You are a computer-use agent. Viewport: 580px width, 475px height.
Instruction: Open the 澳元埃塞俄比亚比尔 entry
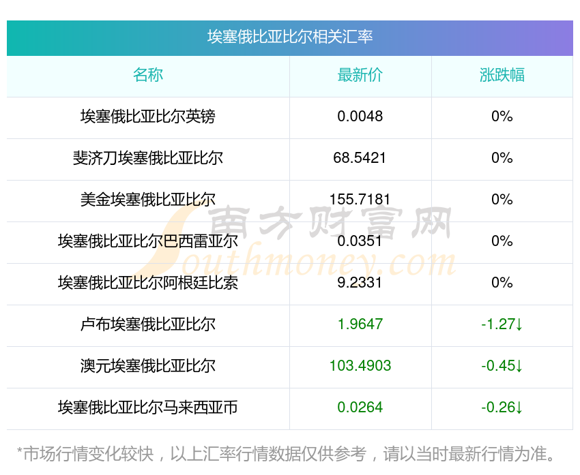point(148,366)
